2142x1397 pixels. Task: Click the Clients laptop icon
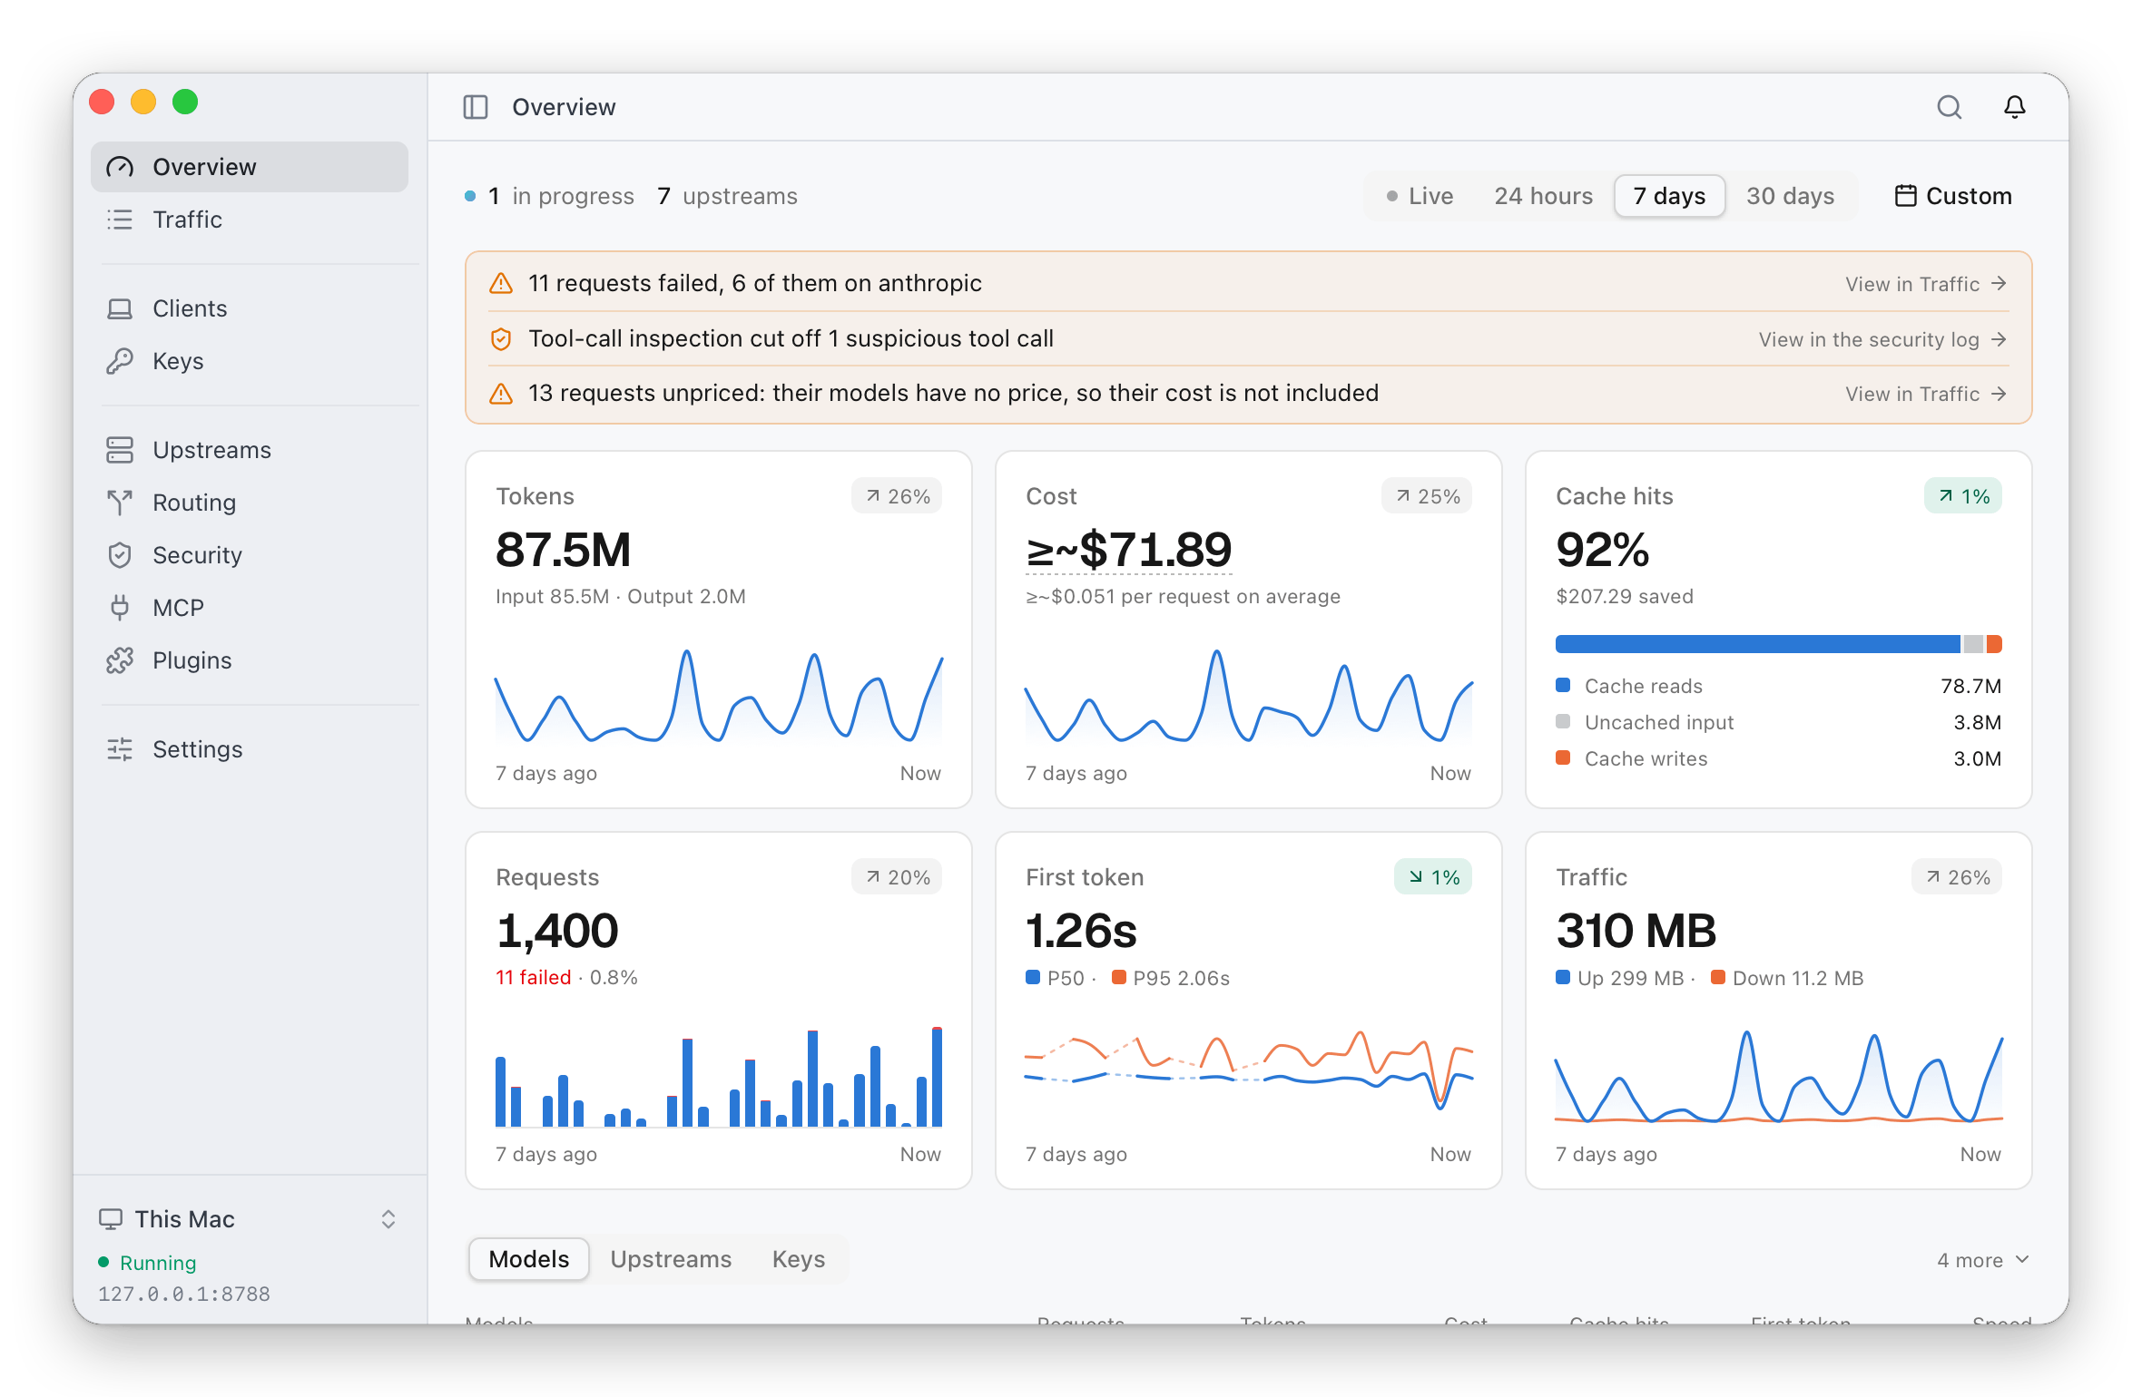[x=120, y=308]
